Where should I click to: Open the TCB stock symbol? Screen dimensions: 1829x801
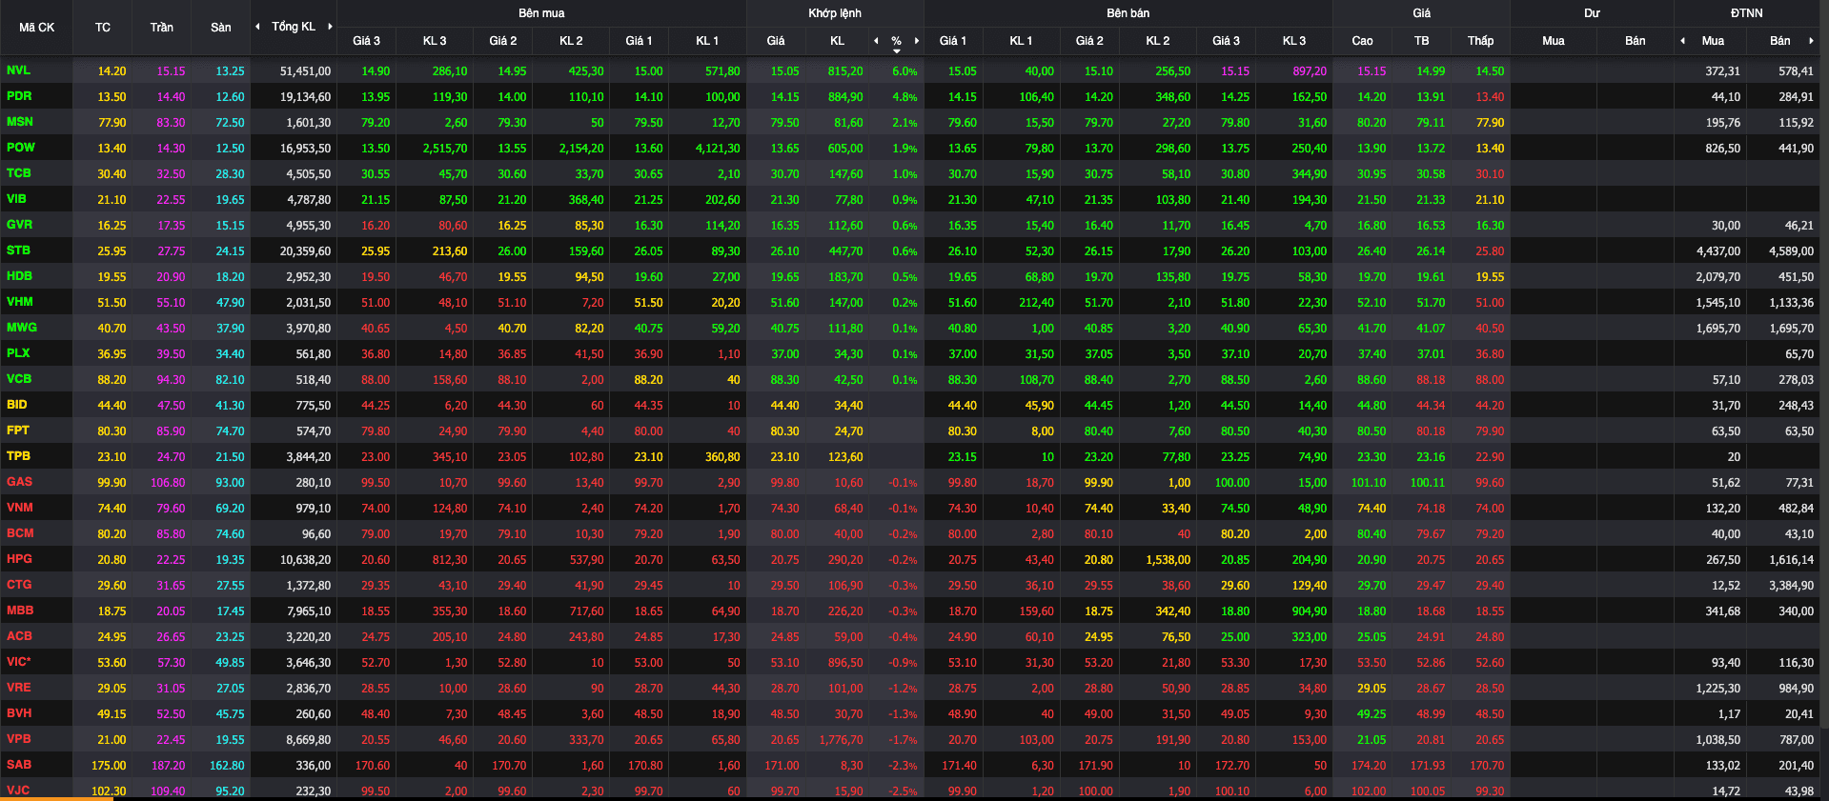18,173
